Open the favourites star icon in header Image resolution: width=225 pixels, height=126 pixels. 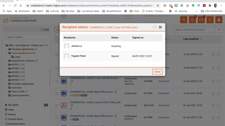coord(210,20)
